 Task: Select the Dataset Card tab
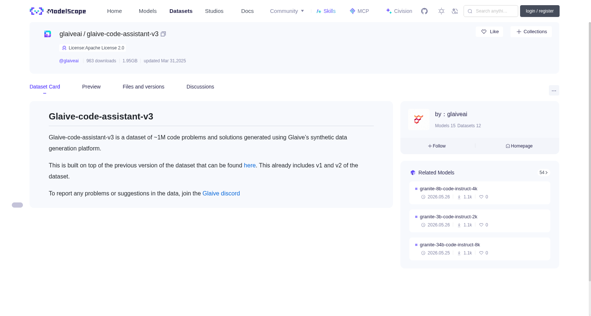[x=45, y=87]
